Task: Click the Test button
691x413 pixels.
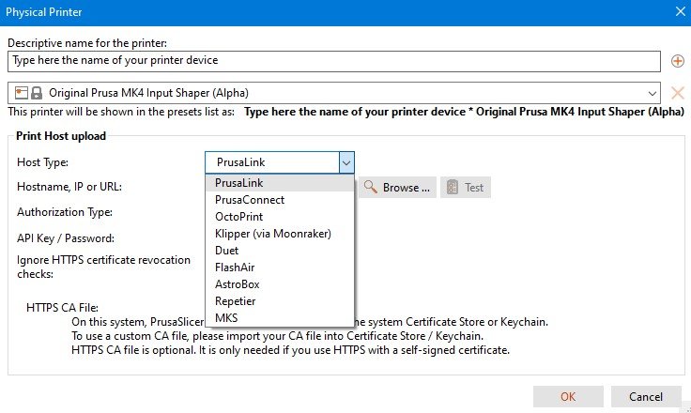Action: 466,188
